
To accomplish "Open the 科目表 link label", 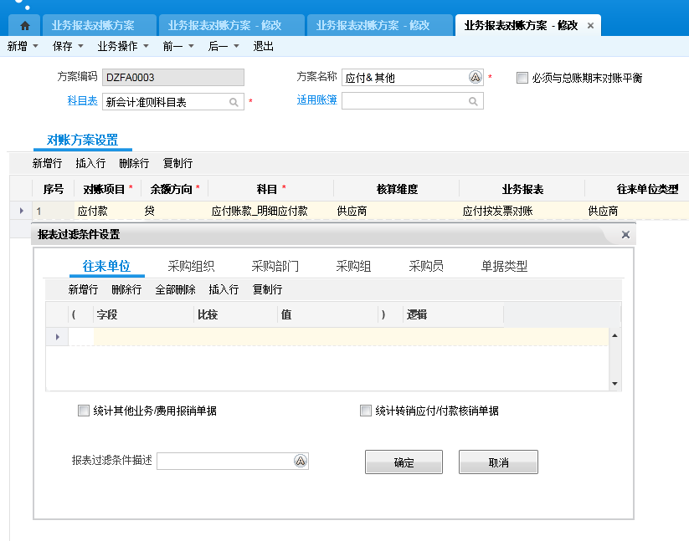I will coord(82,101).
